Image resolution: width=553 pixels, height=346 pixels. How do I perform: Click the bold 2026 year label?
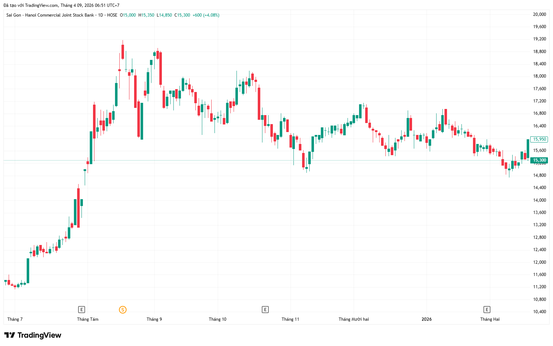[x=426, y=319]
